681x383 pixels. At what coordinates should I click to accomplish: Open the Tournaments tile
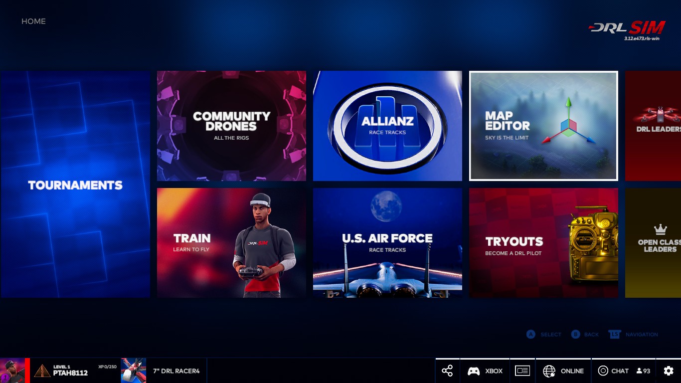pyautogui.click(x=75, y=185)
